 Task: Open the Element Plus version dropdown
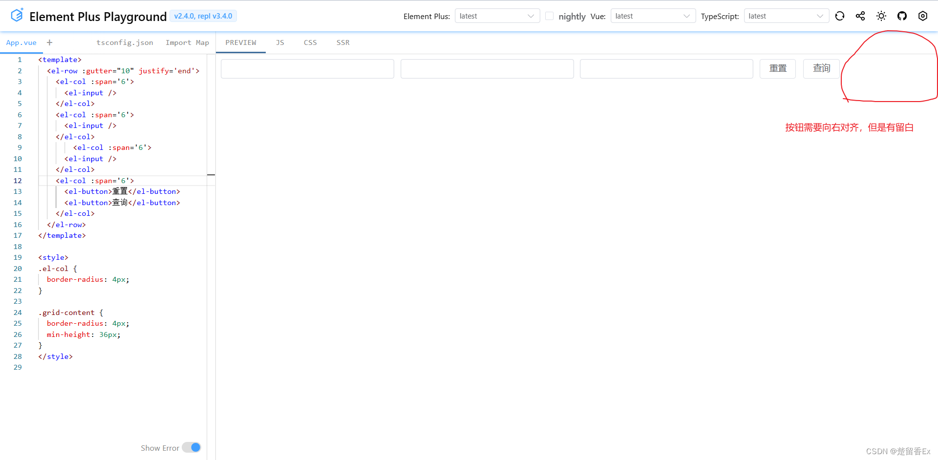[x=497, y=16]
